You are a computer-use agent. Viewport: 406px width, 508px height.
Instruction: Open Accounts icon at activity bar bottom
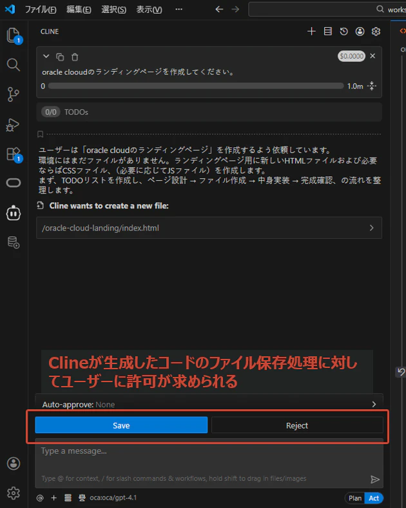point(14,463)
